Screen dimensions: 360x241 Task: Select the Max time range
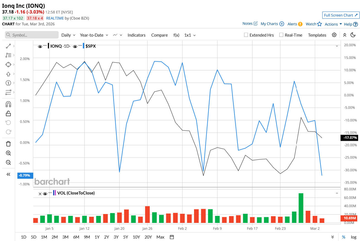click(x=160, y=237)
